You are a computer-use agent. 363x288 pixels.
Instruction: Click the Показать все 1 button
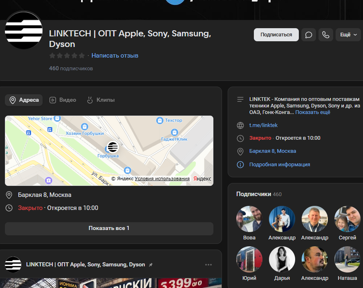pos(109,228)
